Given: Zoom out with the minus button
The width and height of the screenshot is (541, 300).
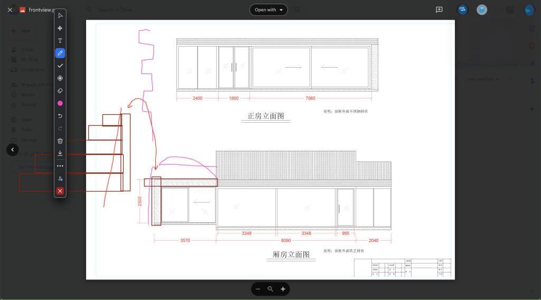Looking at the screenshot, I should coord(258,289).
